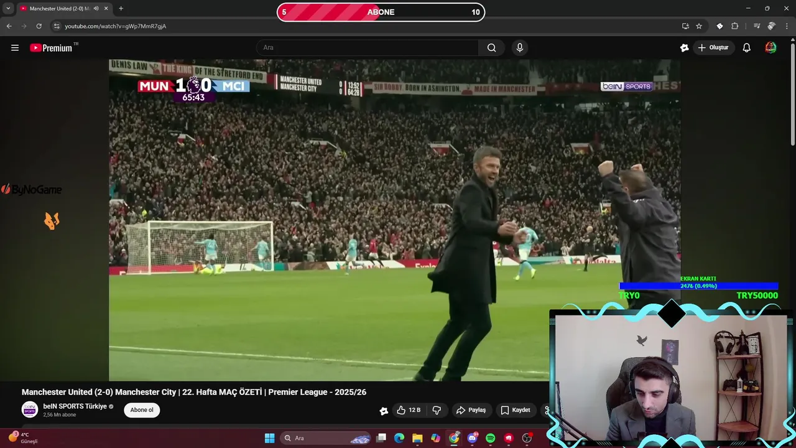Click the browser forward arrow
This screenshot has height=448, width=796.
click(24, 26)
